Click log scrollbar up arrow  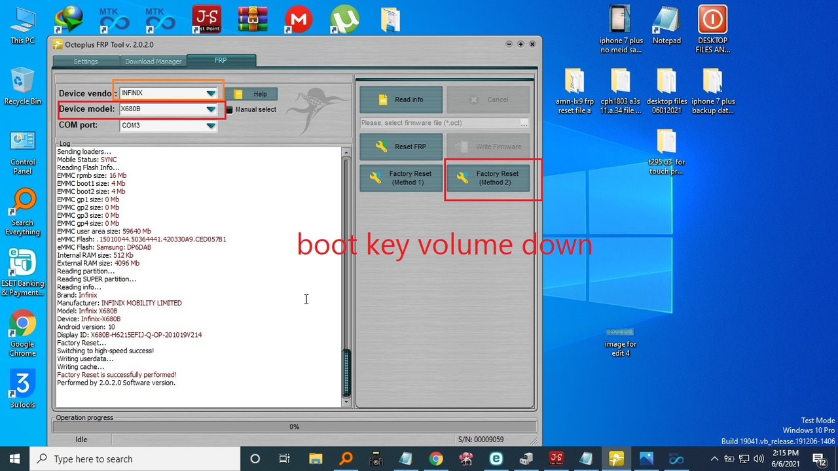click(x=346, y=153)
